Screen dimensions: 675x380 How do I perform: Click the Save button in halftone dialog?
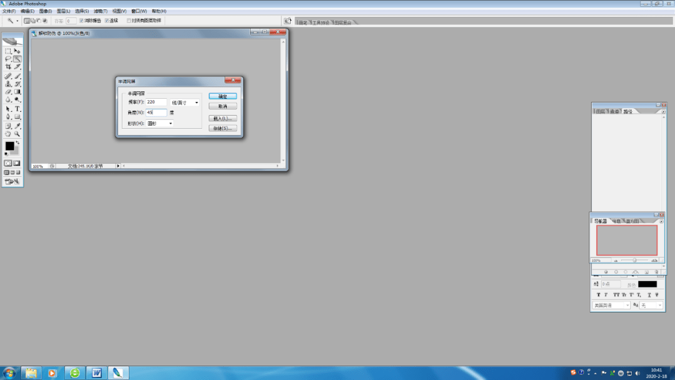point(222,128)
